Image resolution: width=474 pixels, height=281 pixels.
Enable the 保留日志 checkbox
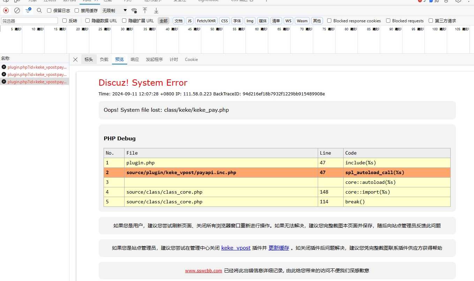[x=49, y=10]
